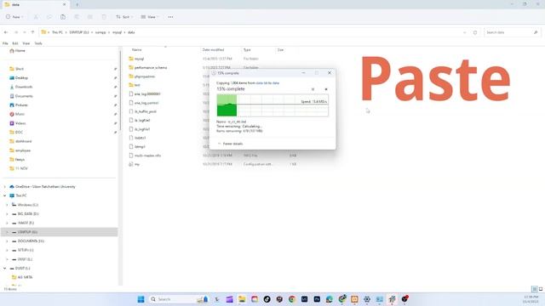Click This PC in address breadcrumb

click(x=57, y=32)
